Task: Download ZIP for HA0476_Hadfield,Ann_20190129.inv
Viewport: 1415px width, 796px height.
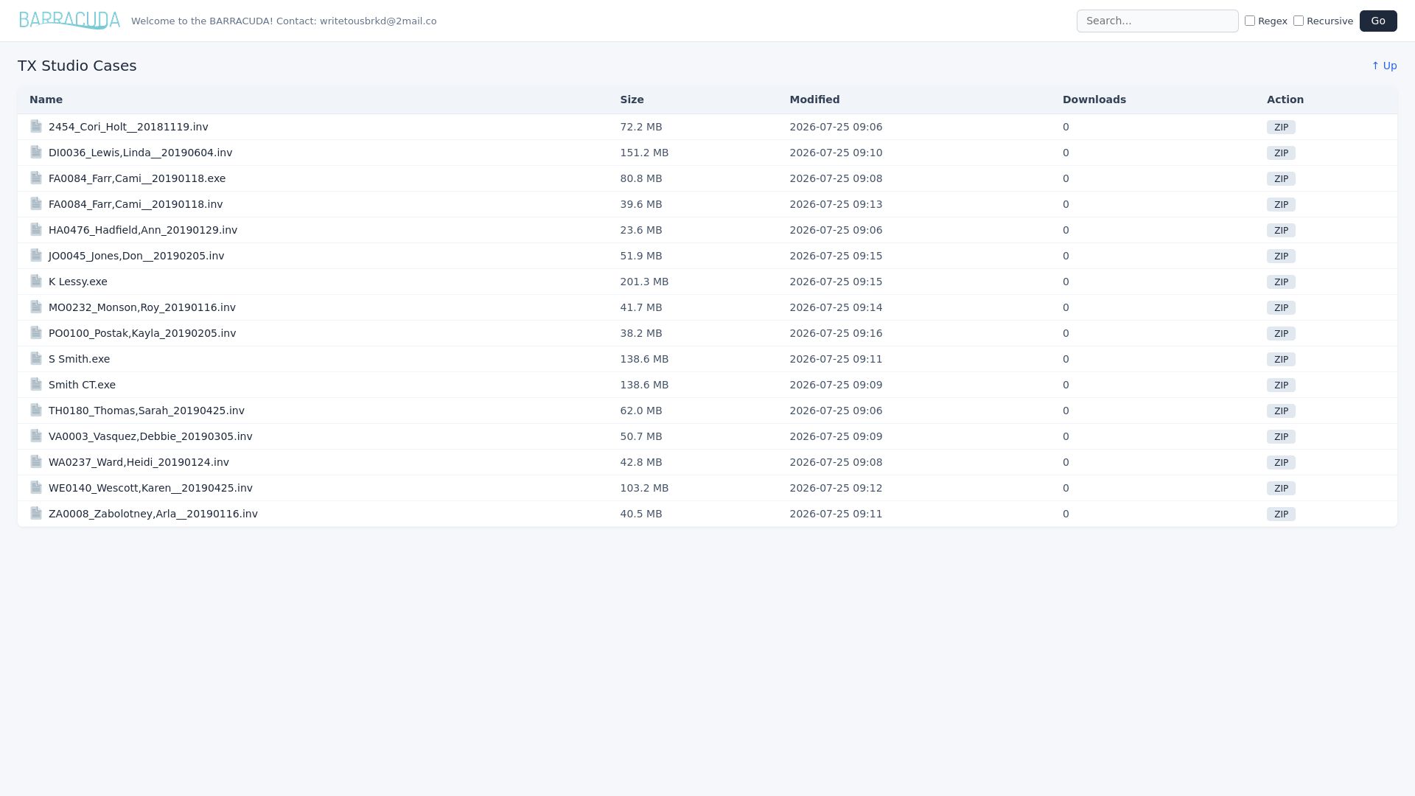Action: (x=1281, y=230)
